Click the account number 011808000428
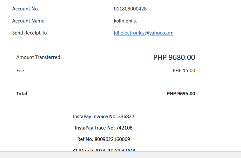This screenshot has width=241, height=158. click(x=130, y=9)
